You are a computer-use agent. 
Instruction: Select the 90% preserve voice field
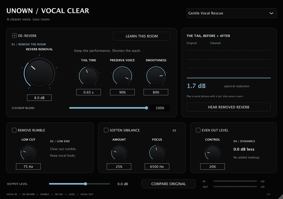[x=122, y=92]
